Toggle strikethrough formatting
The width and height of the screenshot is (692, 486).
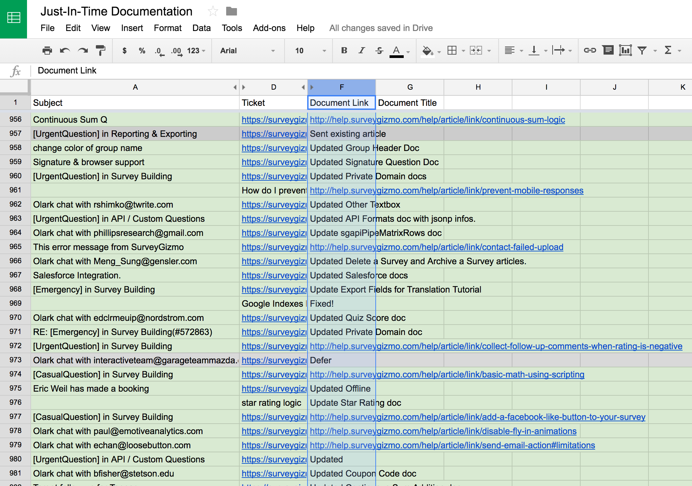pos(379,51)
